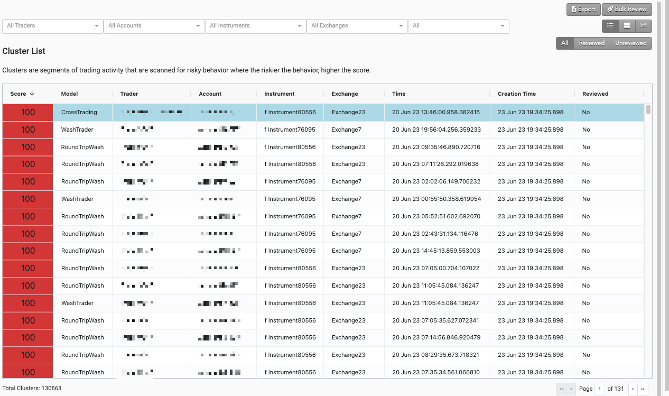This screenshot has height=396, width=669.
Task: Expand the All Instruments dropdown
Action: coord(256,26)
